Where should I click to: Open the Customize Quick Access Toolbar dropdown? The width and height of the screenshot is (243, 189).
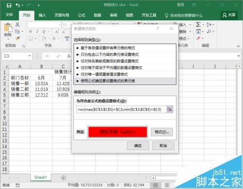point(39,5)
